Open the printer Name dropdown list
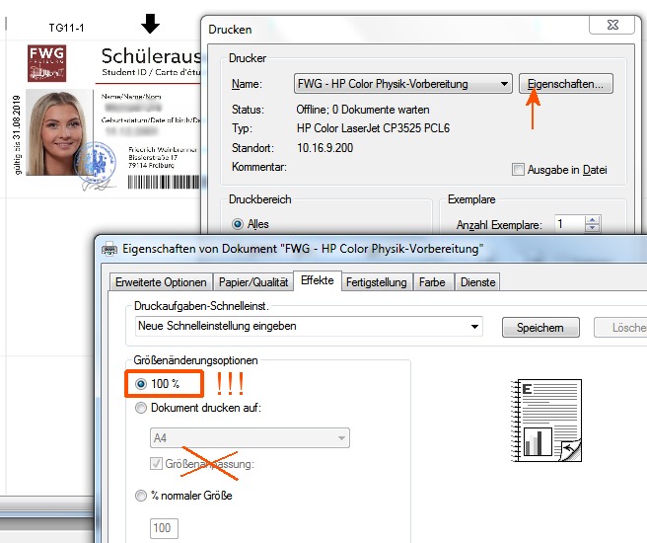Image resolution: width=647 pixels, height=543 pixels. point(504,84)
